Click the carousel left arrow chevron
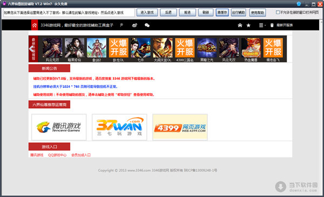 pyautogui.click(x=31, y=49)
